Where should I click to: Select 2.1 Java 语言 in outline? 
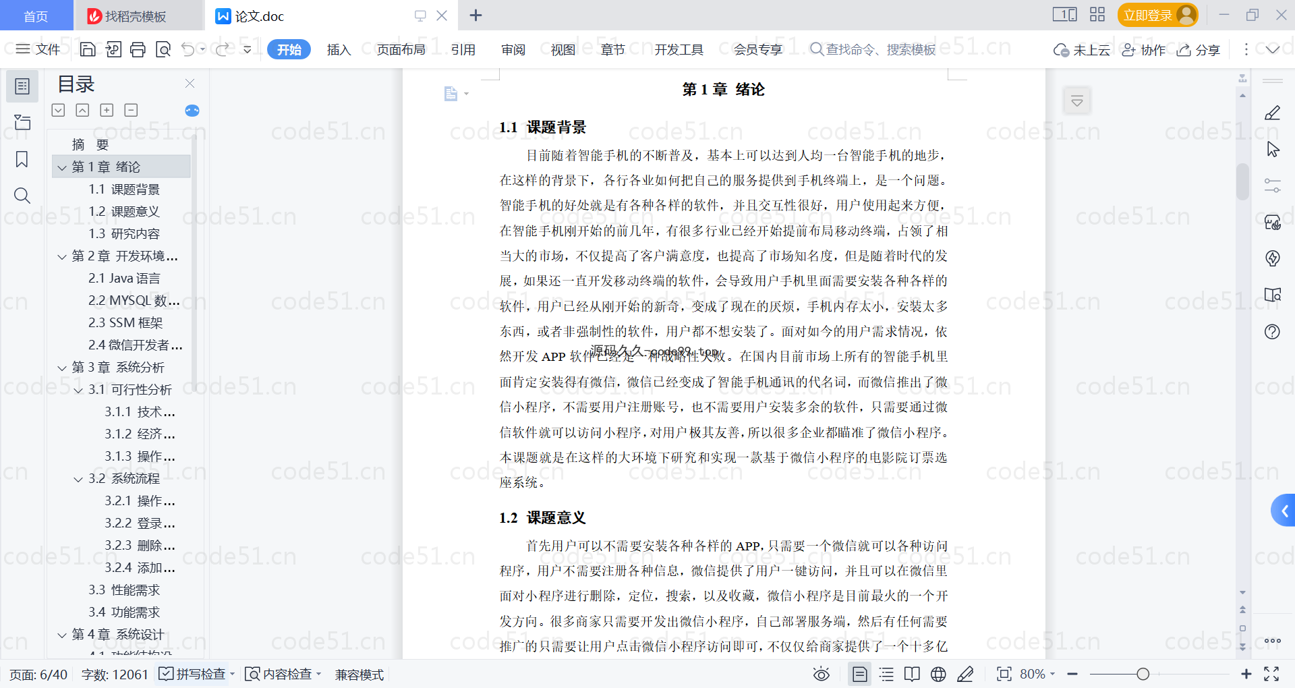(124, 279)
